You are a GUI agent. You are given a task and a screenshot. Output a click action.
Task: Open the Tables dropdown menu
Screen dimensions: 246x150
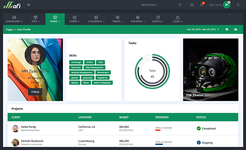coord(118,19)
